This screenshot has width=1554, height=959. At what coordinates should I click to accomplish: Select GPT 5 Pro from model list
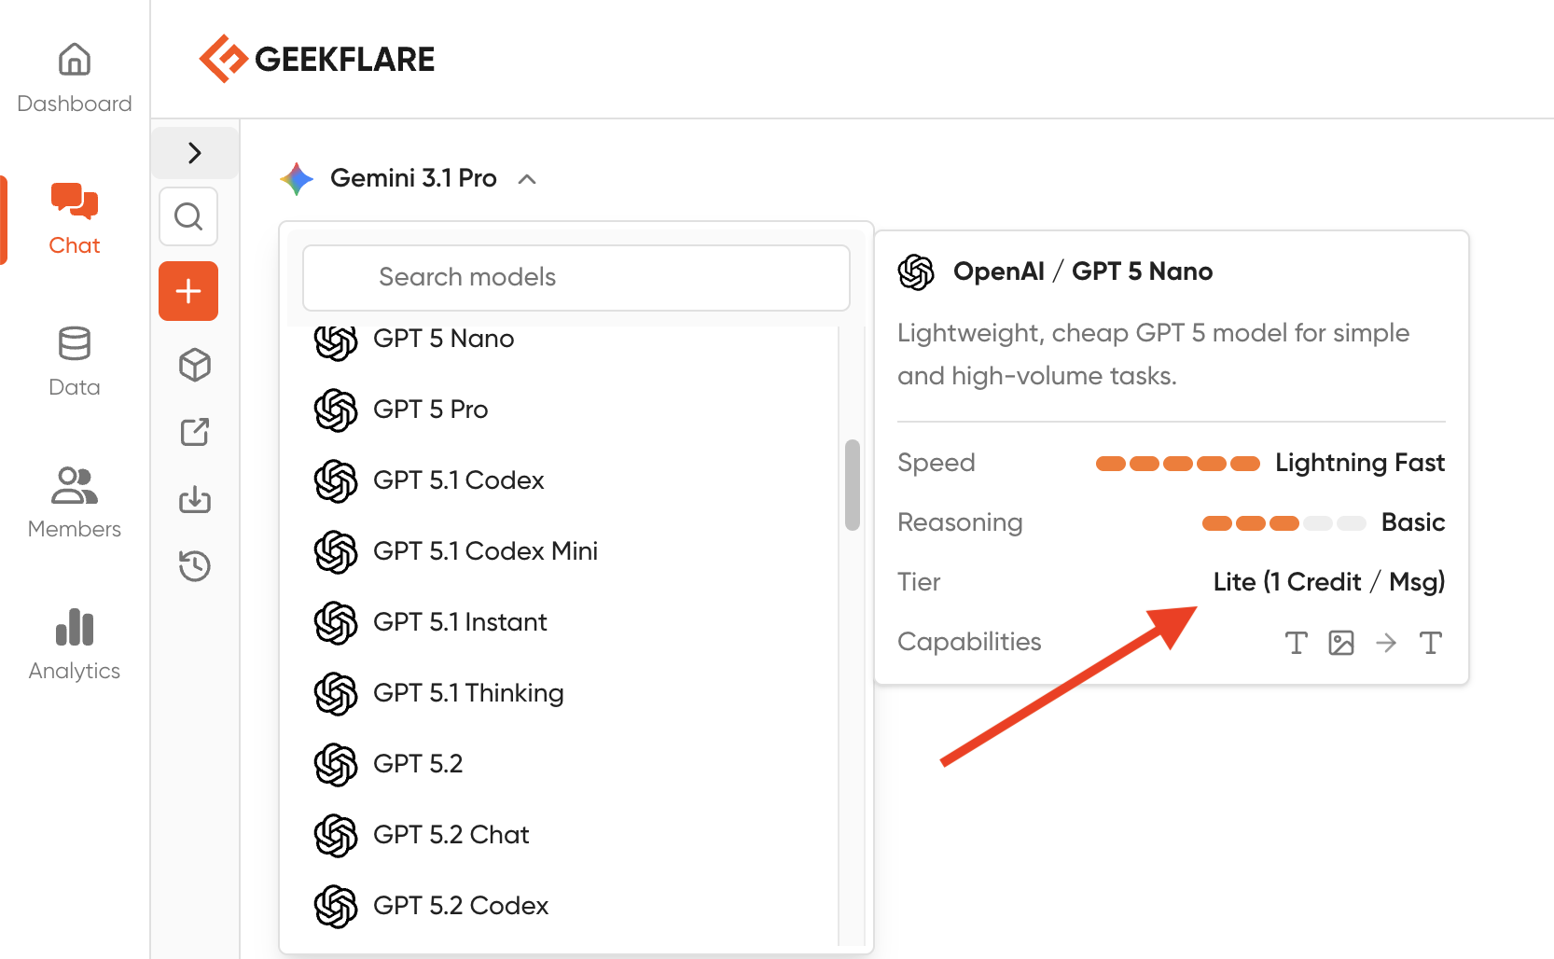click(x=430, y=410)
